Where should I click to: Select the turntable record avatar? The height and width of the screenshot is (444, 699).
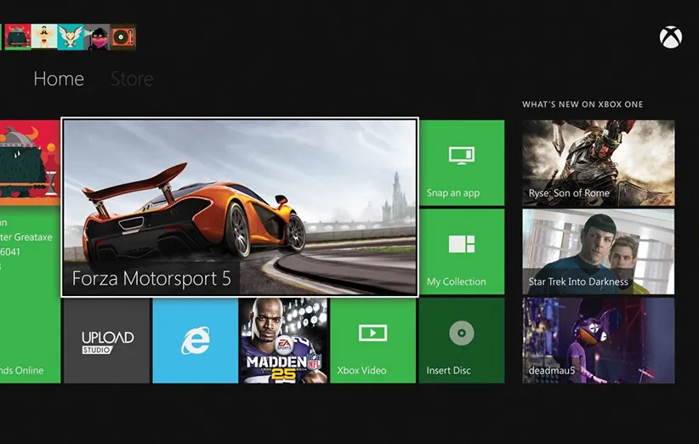123,37
